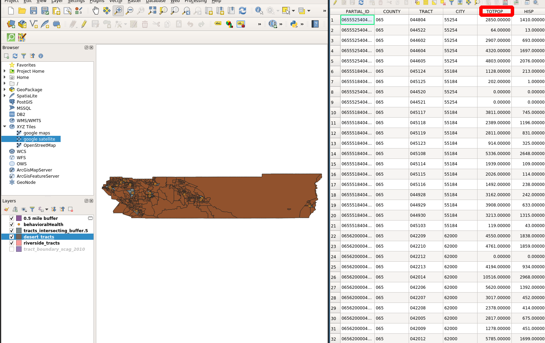Click the TOTPOP column header
545x343 pixels.
coord(495,11)
